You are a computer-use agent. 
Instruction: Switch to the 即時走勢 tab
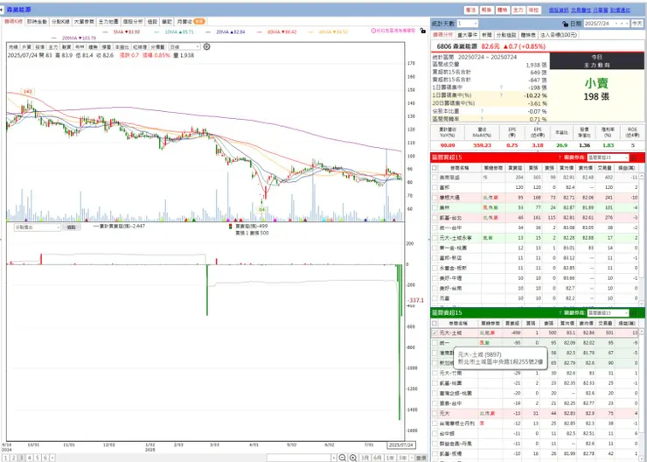(37, 22)
